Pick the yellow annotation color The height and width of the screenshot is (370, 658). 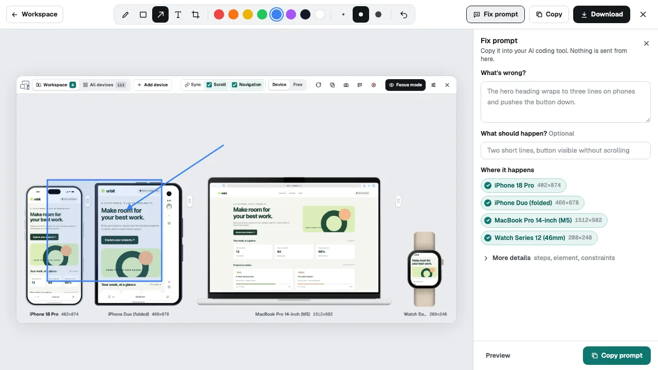point(248,14)
